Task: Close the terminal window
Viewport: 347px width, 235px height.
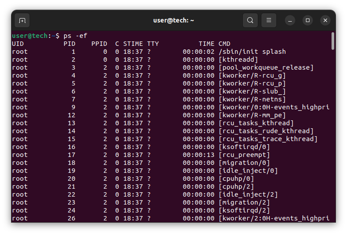Action: pyautogui.click(x=325, y=20)
